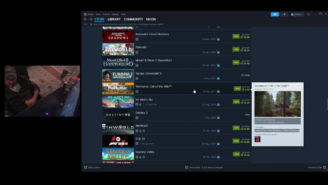Click review thumbs icon on Destiny 2 row

[218, 118]
